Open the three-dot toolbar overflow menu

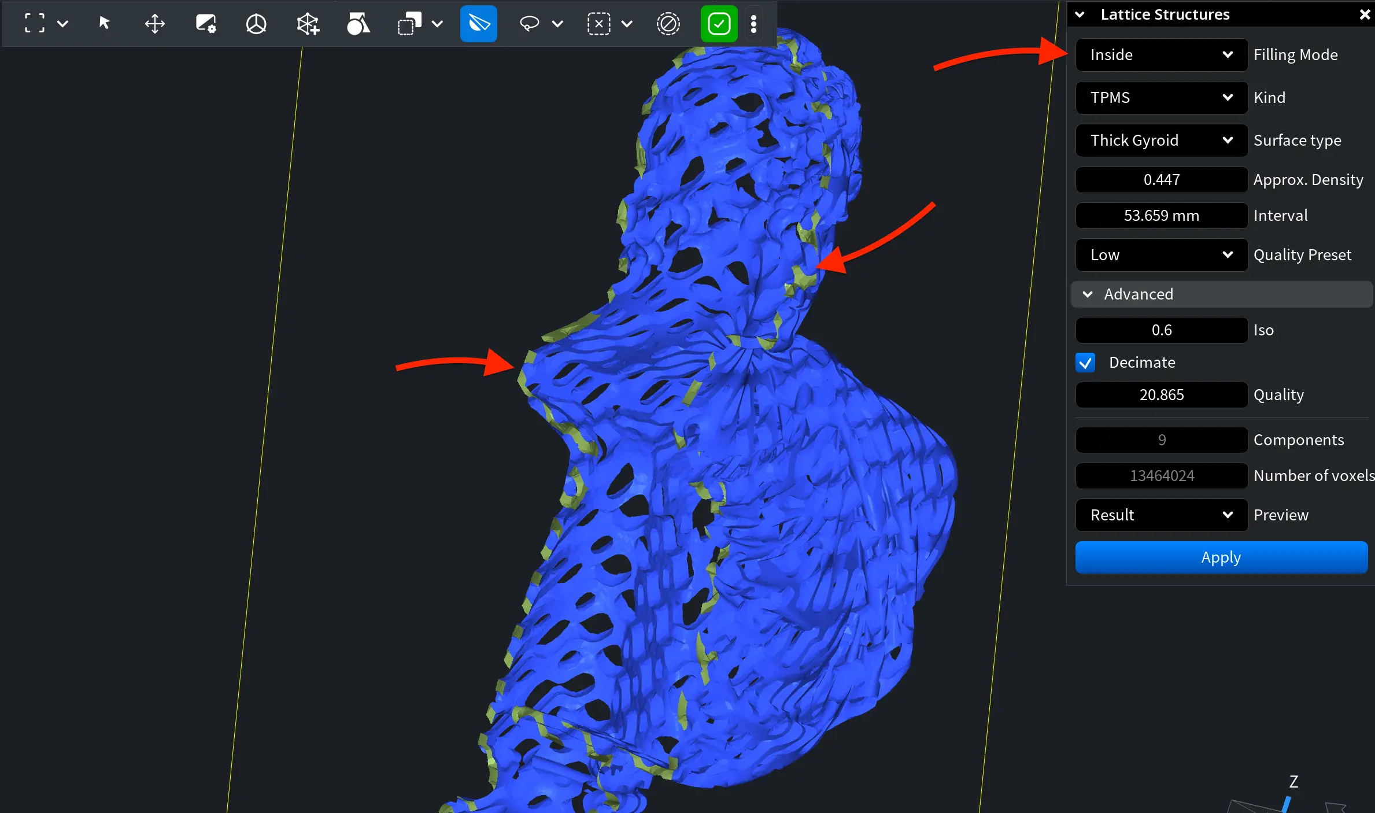[x=753, y=24]
